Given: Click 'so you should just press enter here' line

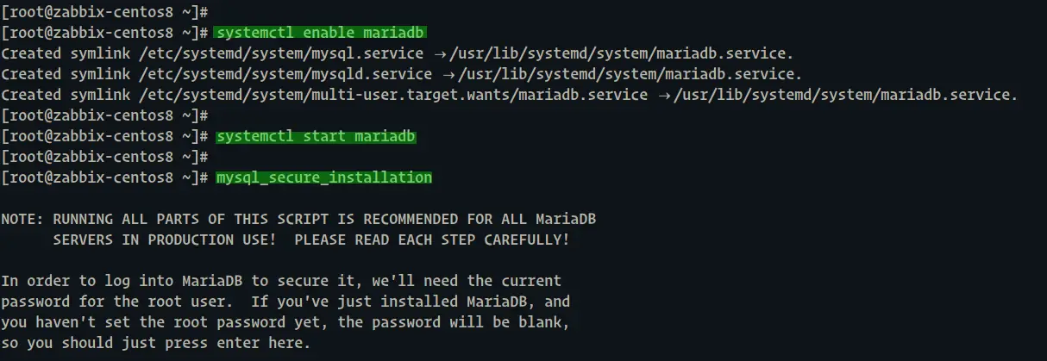Looking at the screenshot, I should (x=155, y=343).
